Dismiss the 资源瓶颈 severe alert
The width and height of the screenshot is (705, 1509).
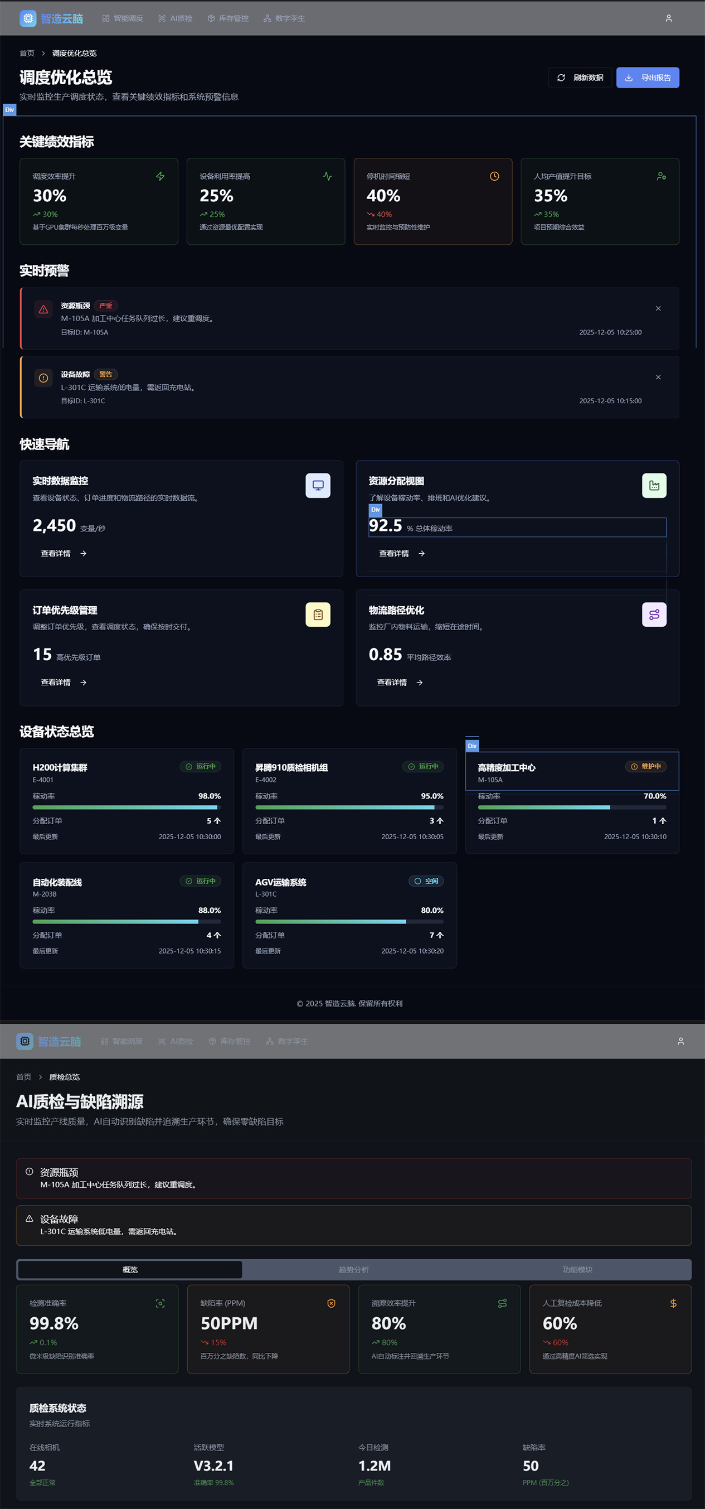point(658,309)
